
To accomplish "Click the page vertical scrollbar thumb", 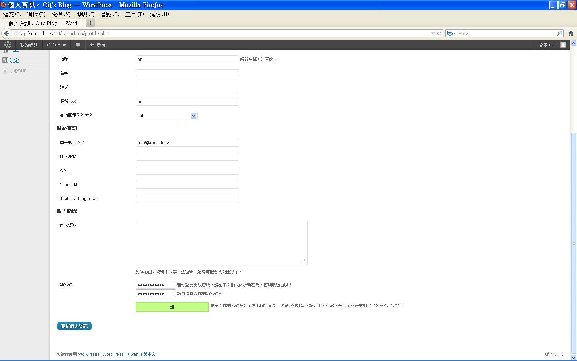I will click(x=574, y=243).
